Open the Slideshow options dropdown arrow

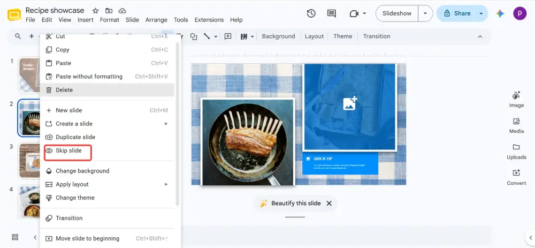(425, 13)
